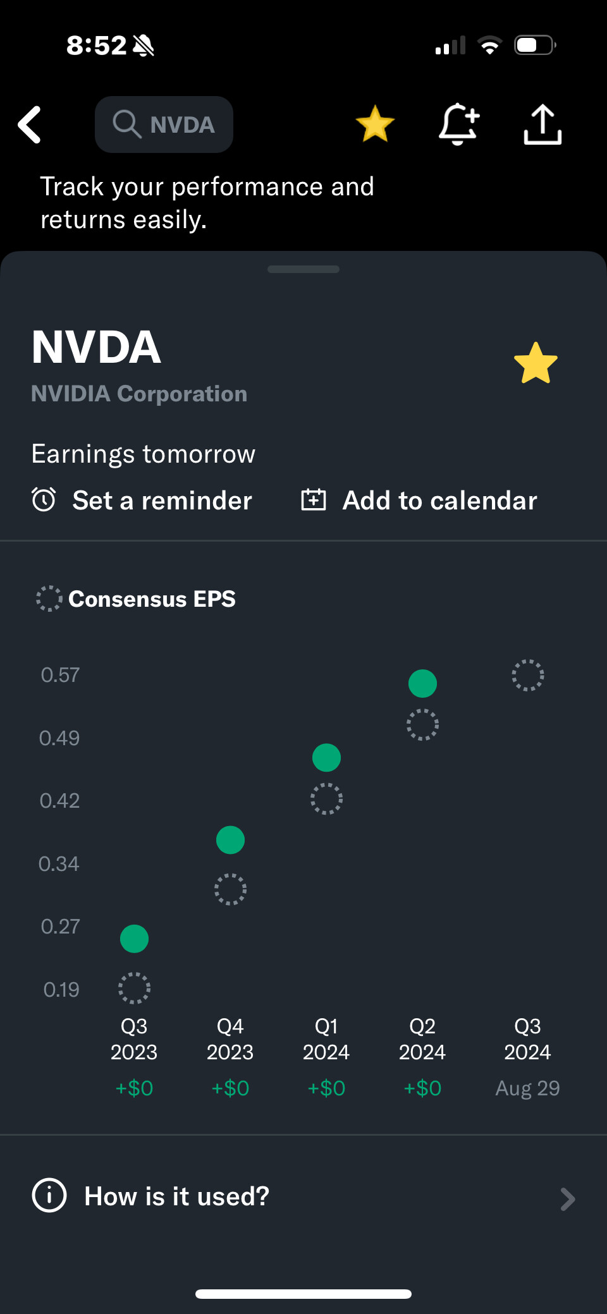Select Q3 2023 actual EPS green dot
The width and height of the screenshot is (607, 1314).
[x=134, y=939]
